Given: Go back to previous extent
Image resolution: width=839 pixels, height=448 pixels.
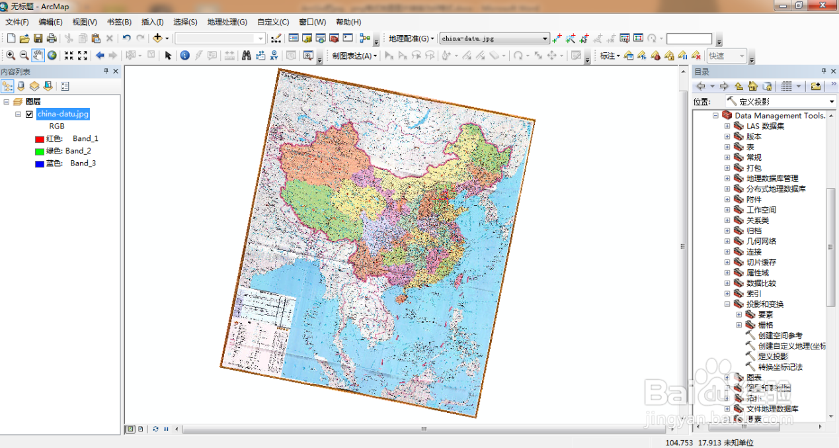Looking at the screenshot, I should (100, 56).
